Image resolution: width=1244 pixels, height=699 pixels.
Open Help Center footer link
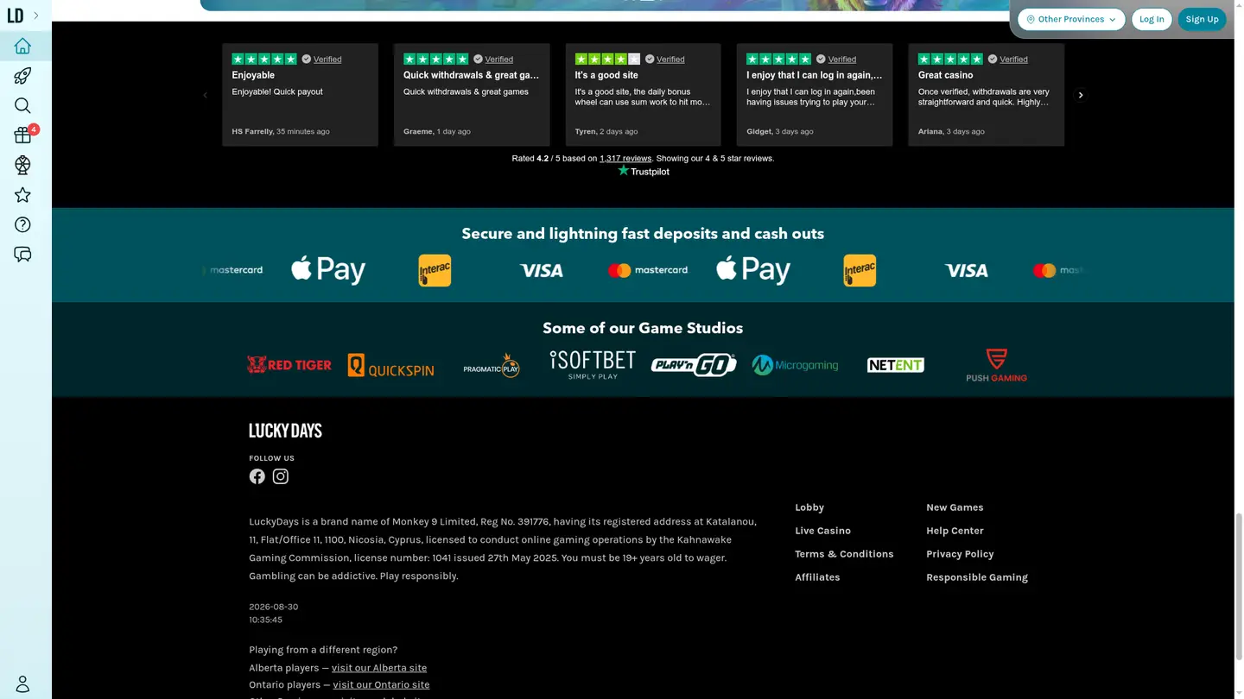click(x=955, y=531)
